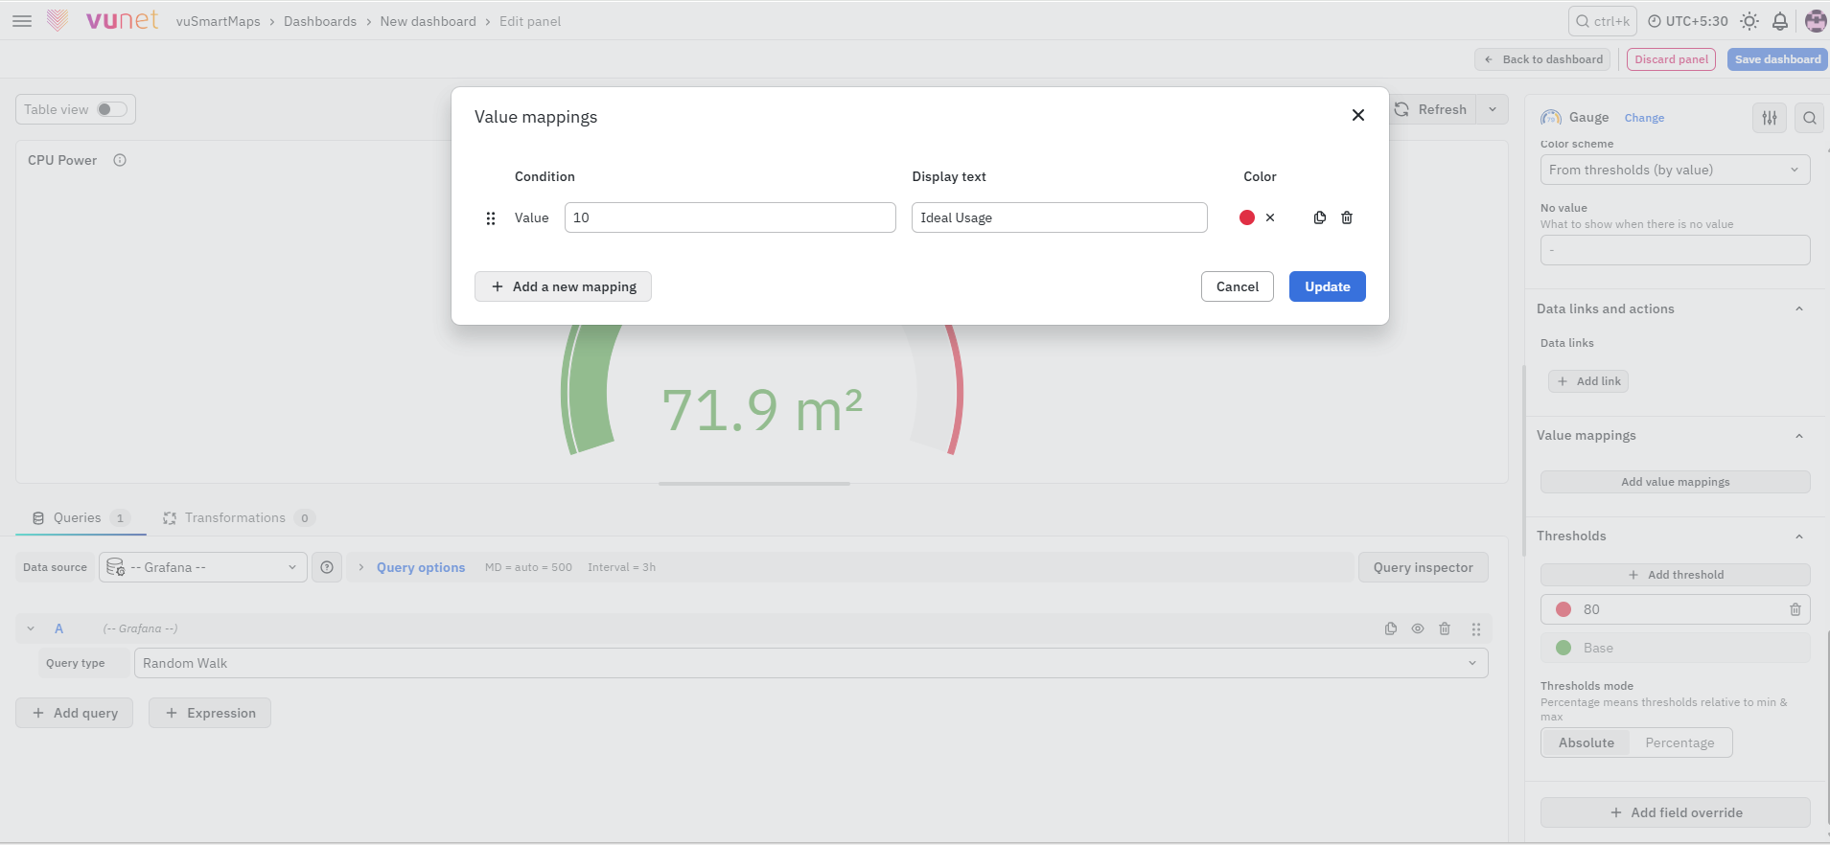Open the user profile avatar
The image size is (1830, 845).
point(1815,21)
